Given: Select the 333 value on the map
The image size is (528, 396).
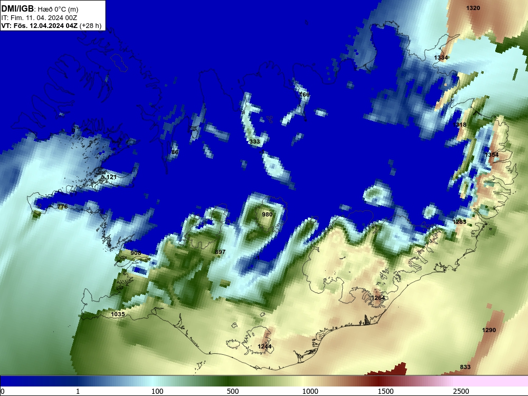Looking at the screenshot, I should [254, 142].
